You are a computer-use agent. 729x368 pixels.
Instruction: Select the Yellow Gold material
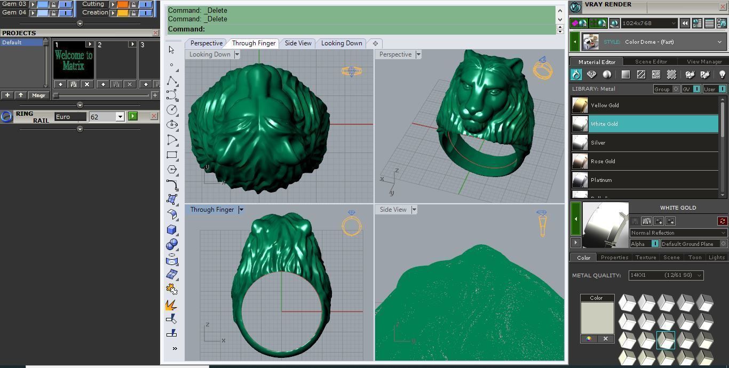[645, 105]
